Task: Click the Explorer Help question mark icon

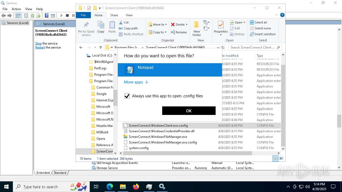Action: 282,15
